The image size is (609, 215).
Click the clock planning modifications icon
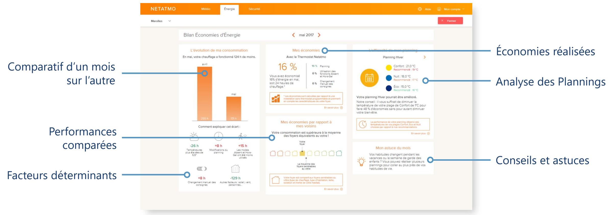point(218,136)
